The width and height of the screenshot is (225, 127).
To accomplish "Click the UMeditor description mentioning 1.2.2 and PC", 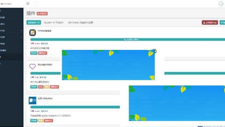I will tap(51, 116).
